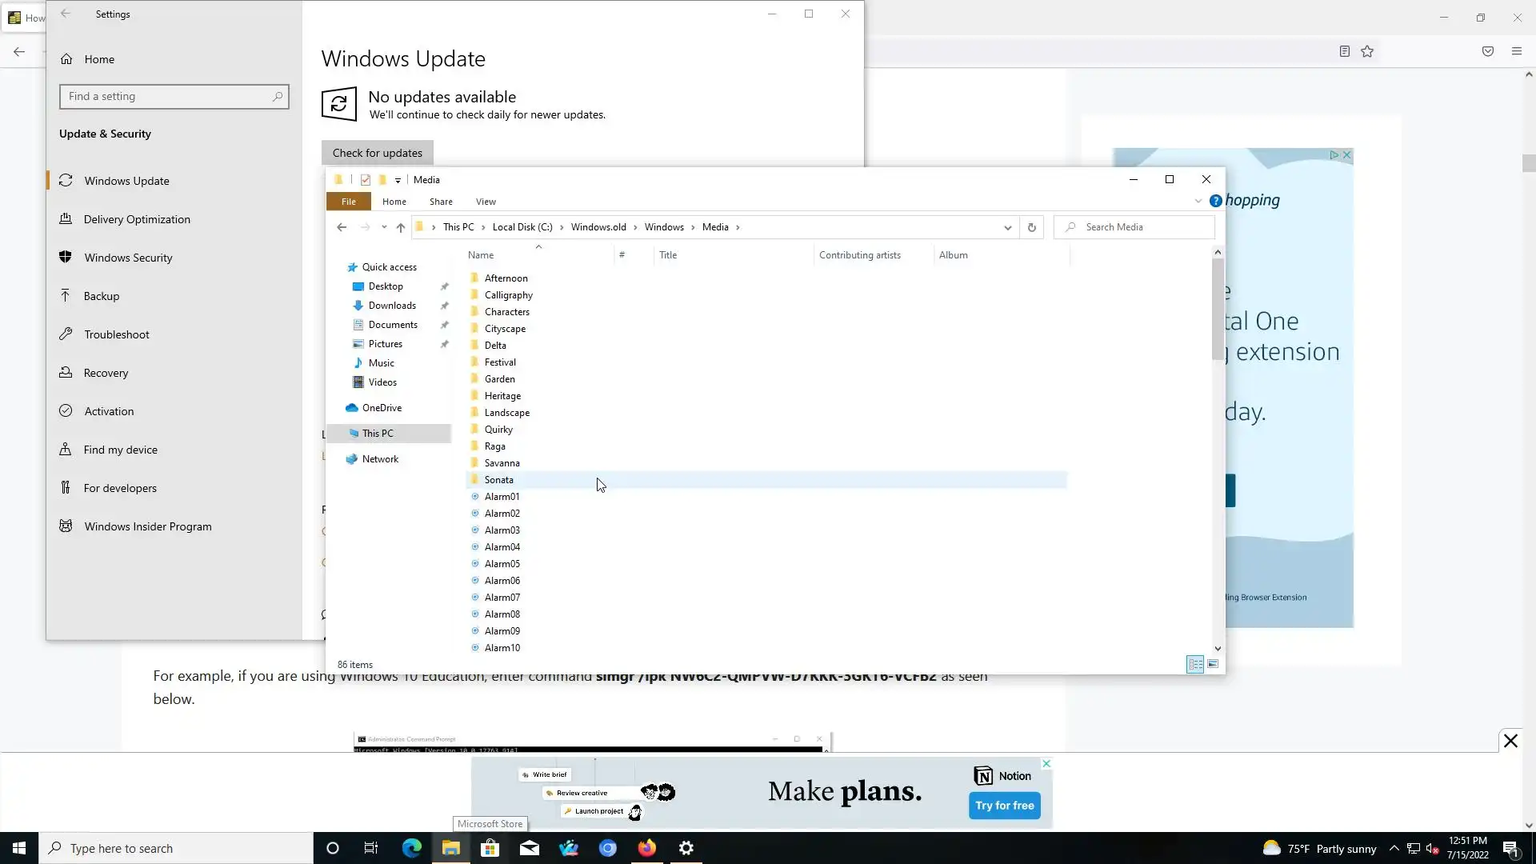Click Check for updates button
The image size is (1536, 864).
click(377, 153)
